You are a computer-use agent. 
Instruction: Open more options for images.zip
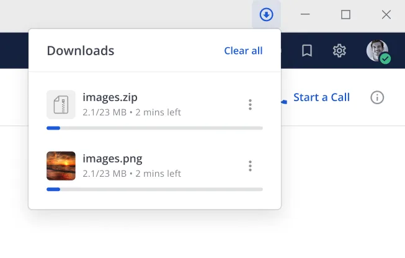(x=250, y=105)
